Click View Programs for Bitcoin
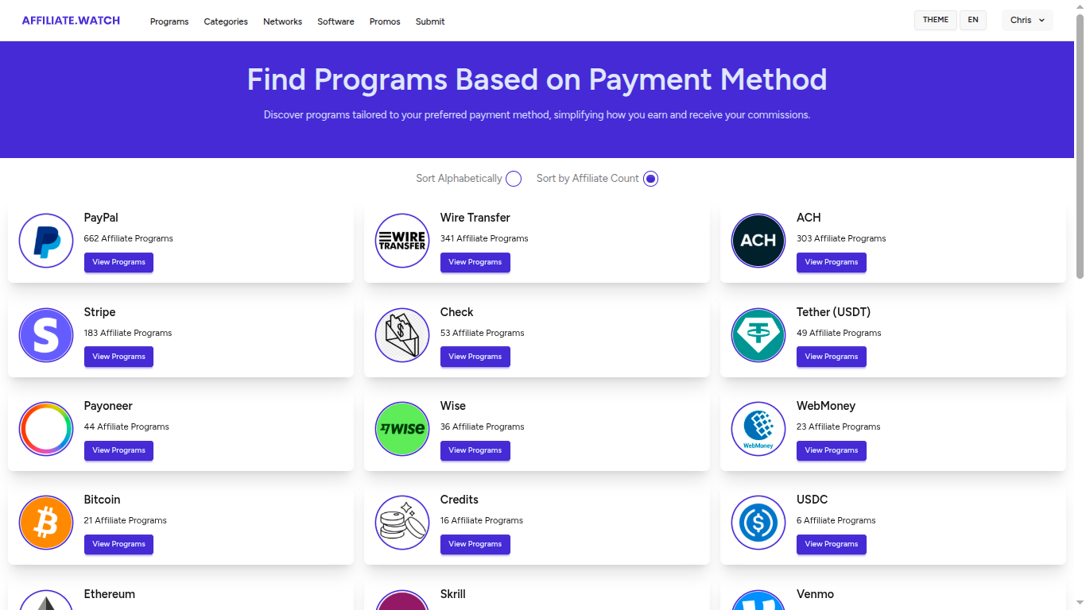1086x610 pixels. pos(118,544)
